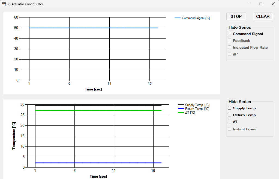The width and height of the screenshot is (279, 179).
Task: Hide the ΔT series on bottom chart
Action: [x=229, y=122]
